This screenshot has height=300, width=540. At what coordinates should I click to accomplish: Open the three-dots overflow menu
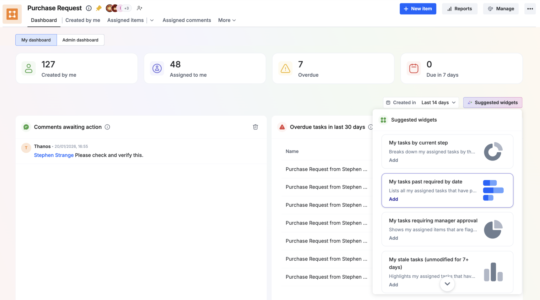(x=530, y=9)
